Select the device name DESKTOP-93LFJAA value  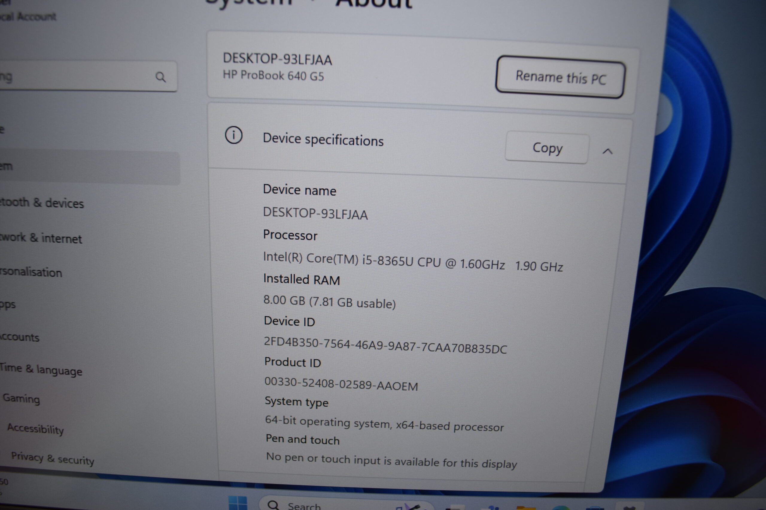coord(315,214)
